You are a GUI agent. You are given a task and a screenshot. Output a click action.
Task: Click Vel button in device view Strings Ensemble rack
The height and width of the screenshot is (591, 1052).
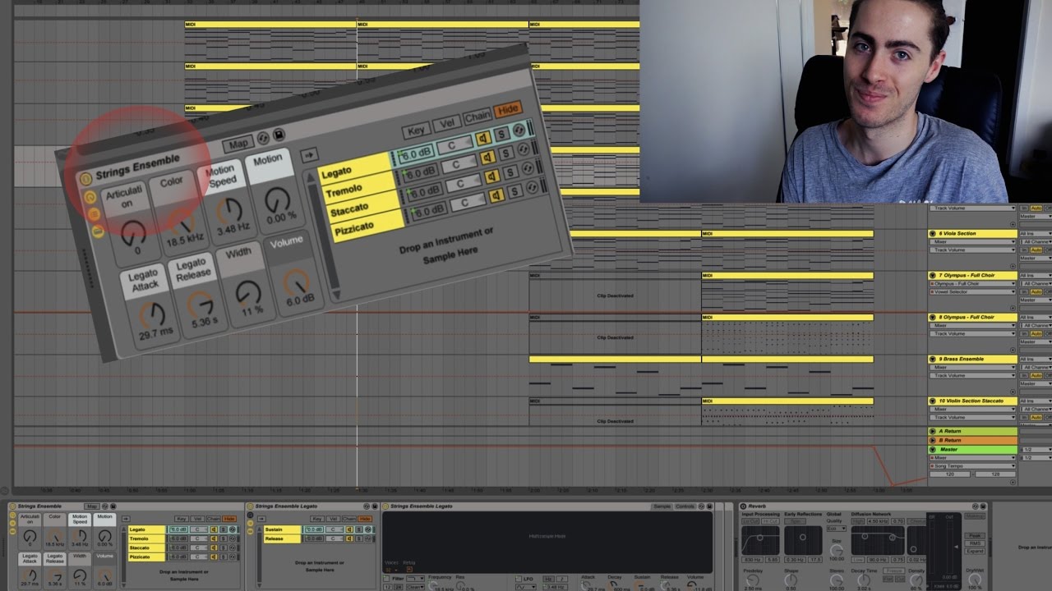coord(197,519)
